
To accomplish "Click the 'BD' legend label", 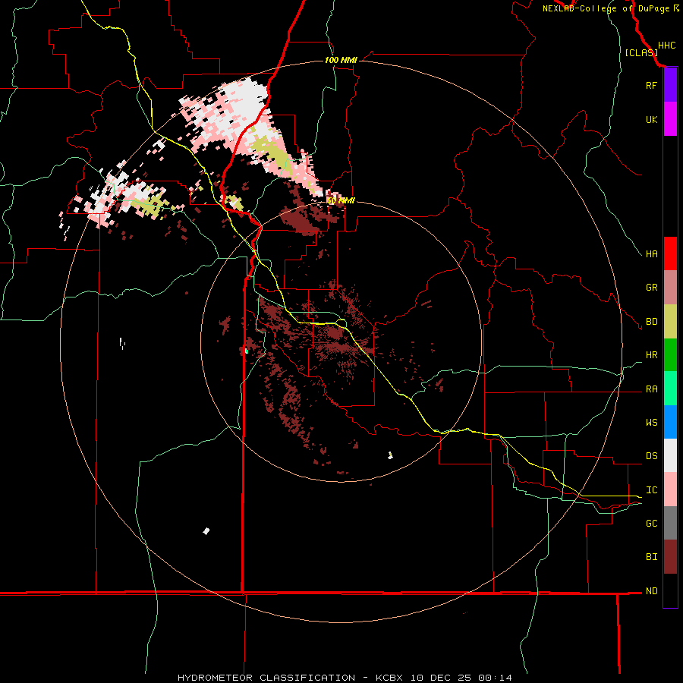I will pyautogui.click(x=651, y=322).
